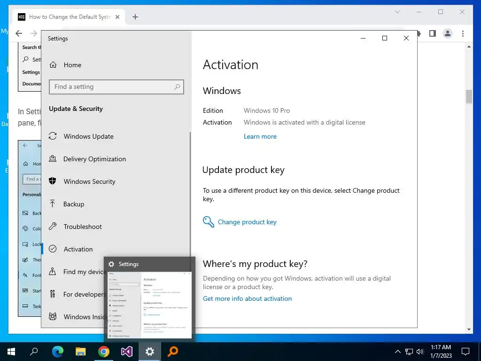Screen dimensions: 481x361
Task: Click the Settings title in taskbar preview
Action: [x=129, y=264]
